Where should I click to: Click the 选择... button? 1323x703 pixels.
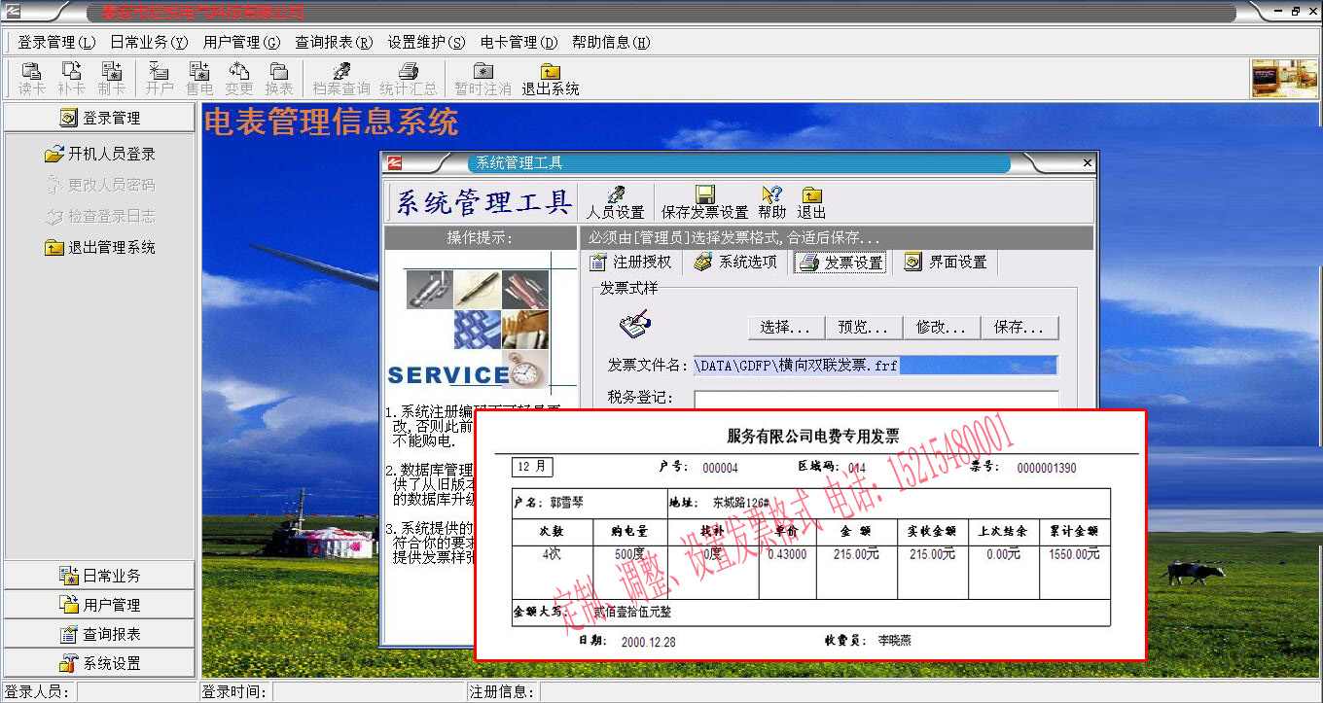tap(785, 328)
